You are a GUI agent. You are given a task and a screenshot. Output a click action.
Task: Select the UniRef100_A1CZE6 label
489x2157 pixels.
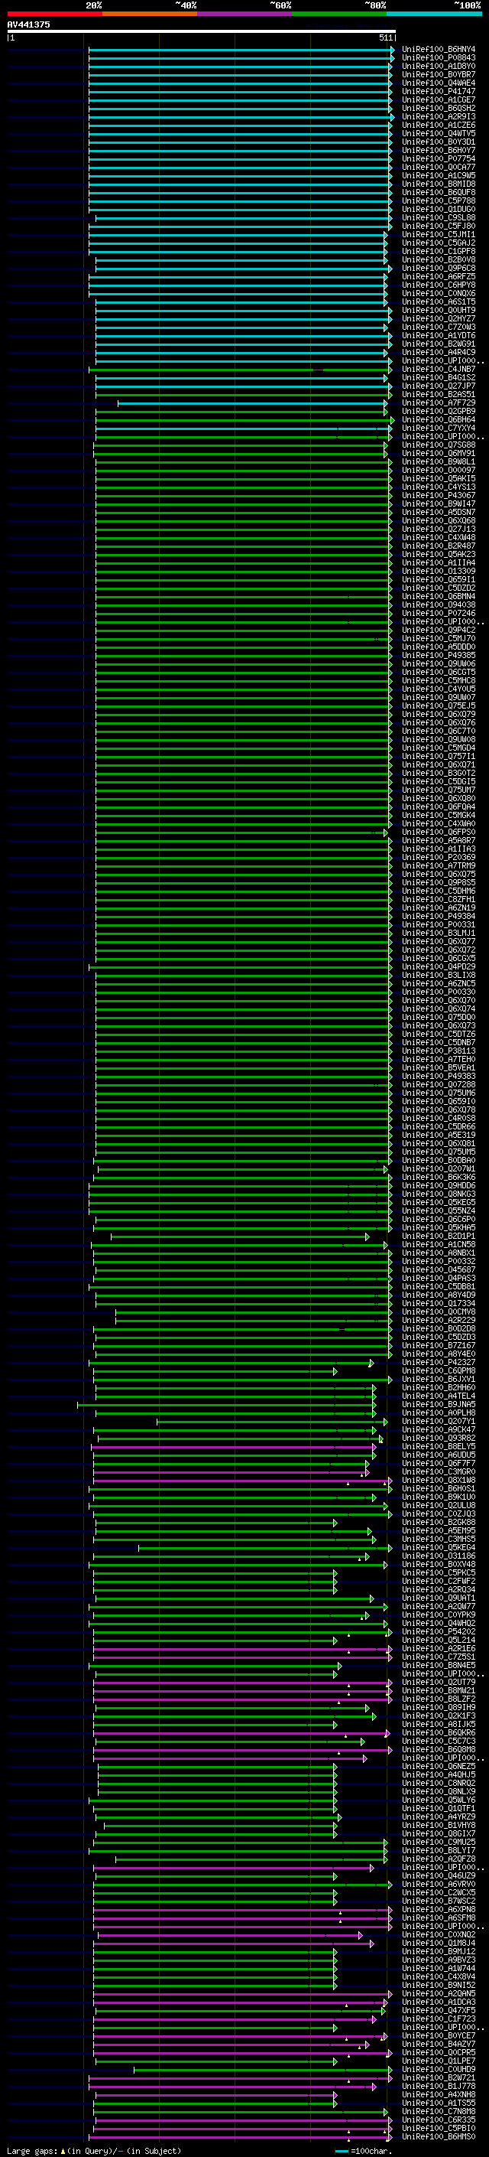point(439,125)
